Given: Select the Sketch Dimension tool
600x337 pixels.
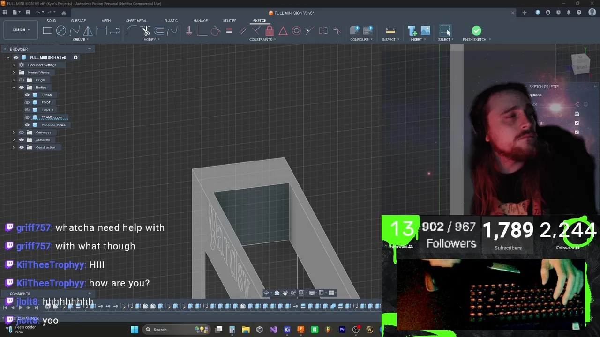Looking at the screenshot, I should coord(102,31).
